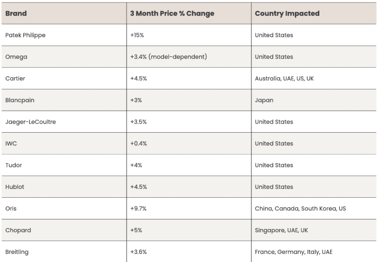
Task: Select the Patek Philippe brand cell
Action: click(25, 35)
